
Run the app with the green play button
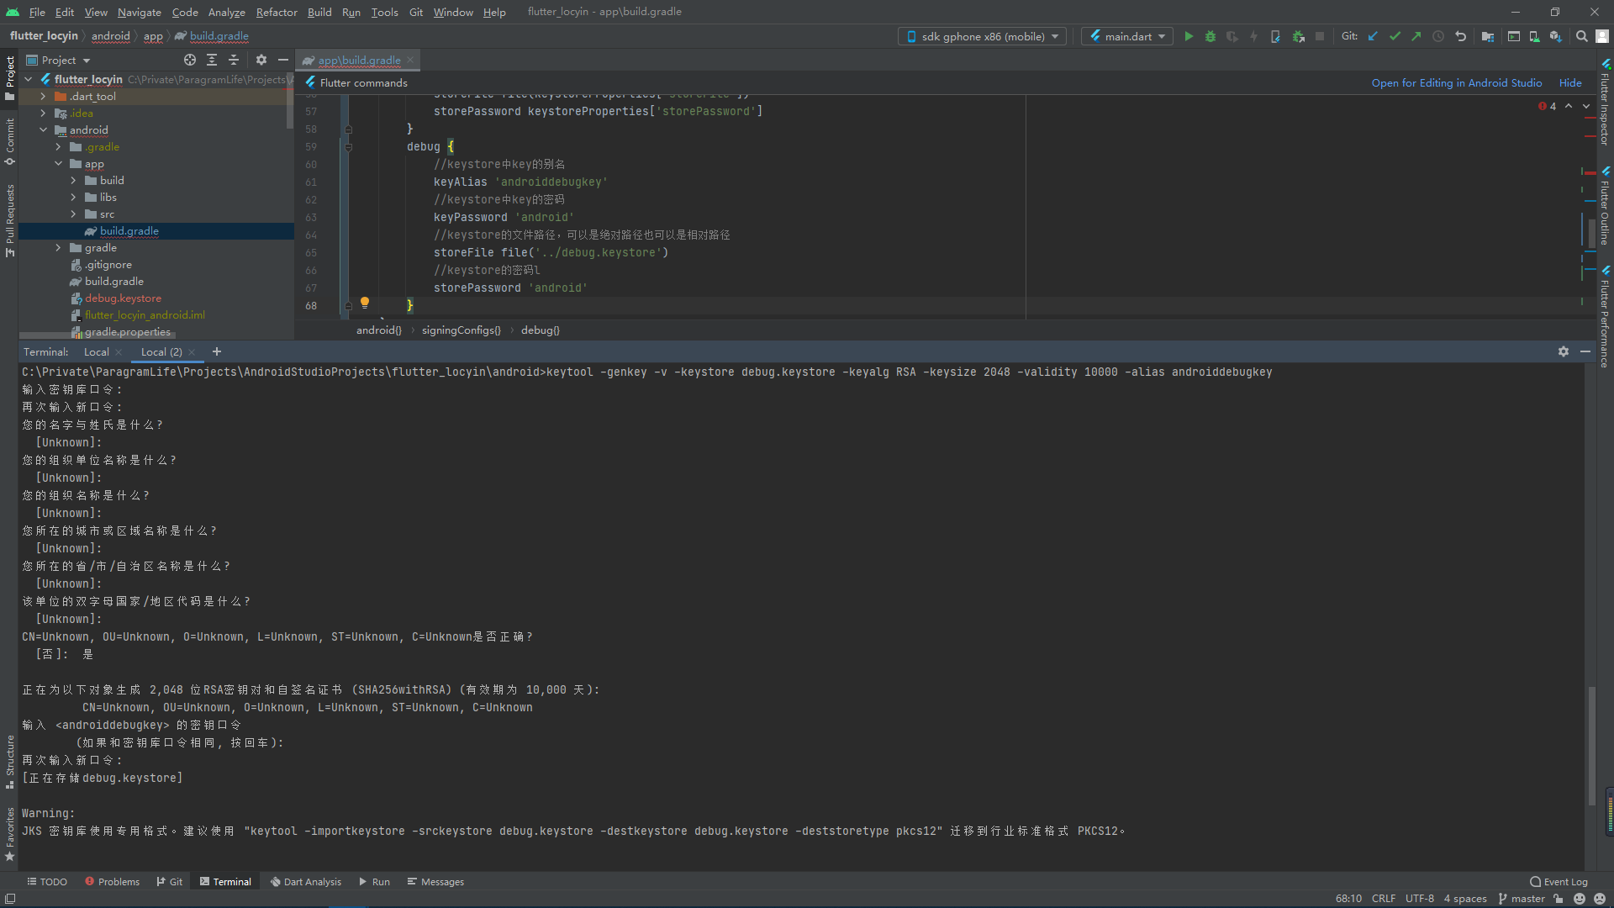pyautogui.click(x=1189, y=36)
